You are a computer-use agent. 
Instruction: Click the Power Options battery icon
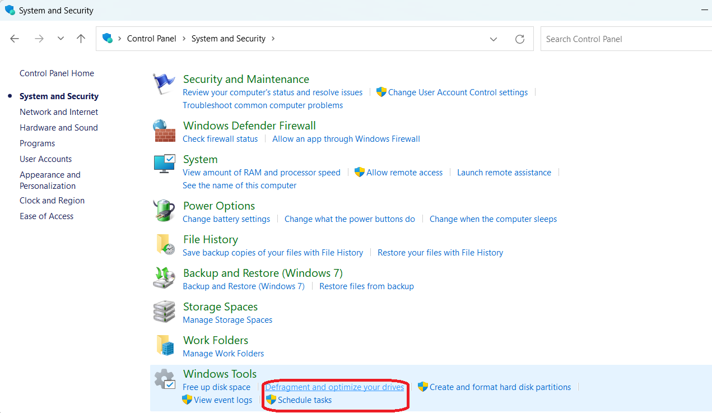pos(164,211)
